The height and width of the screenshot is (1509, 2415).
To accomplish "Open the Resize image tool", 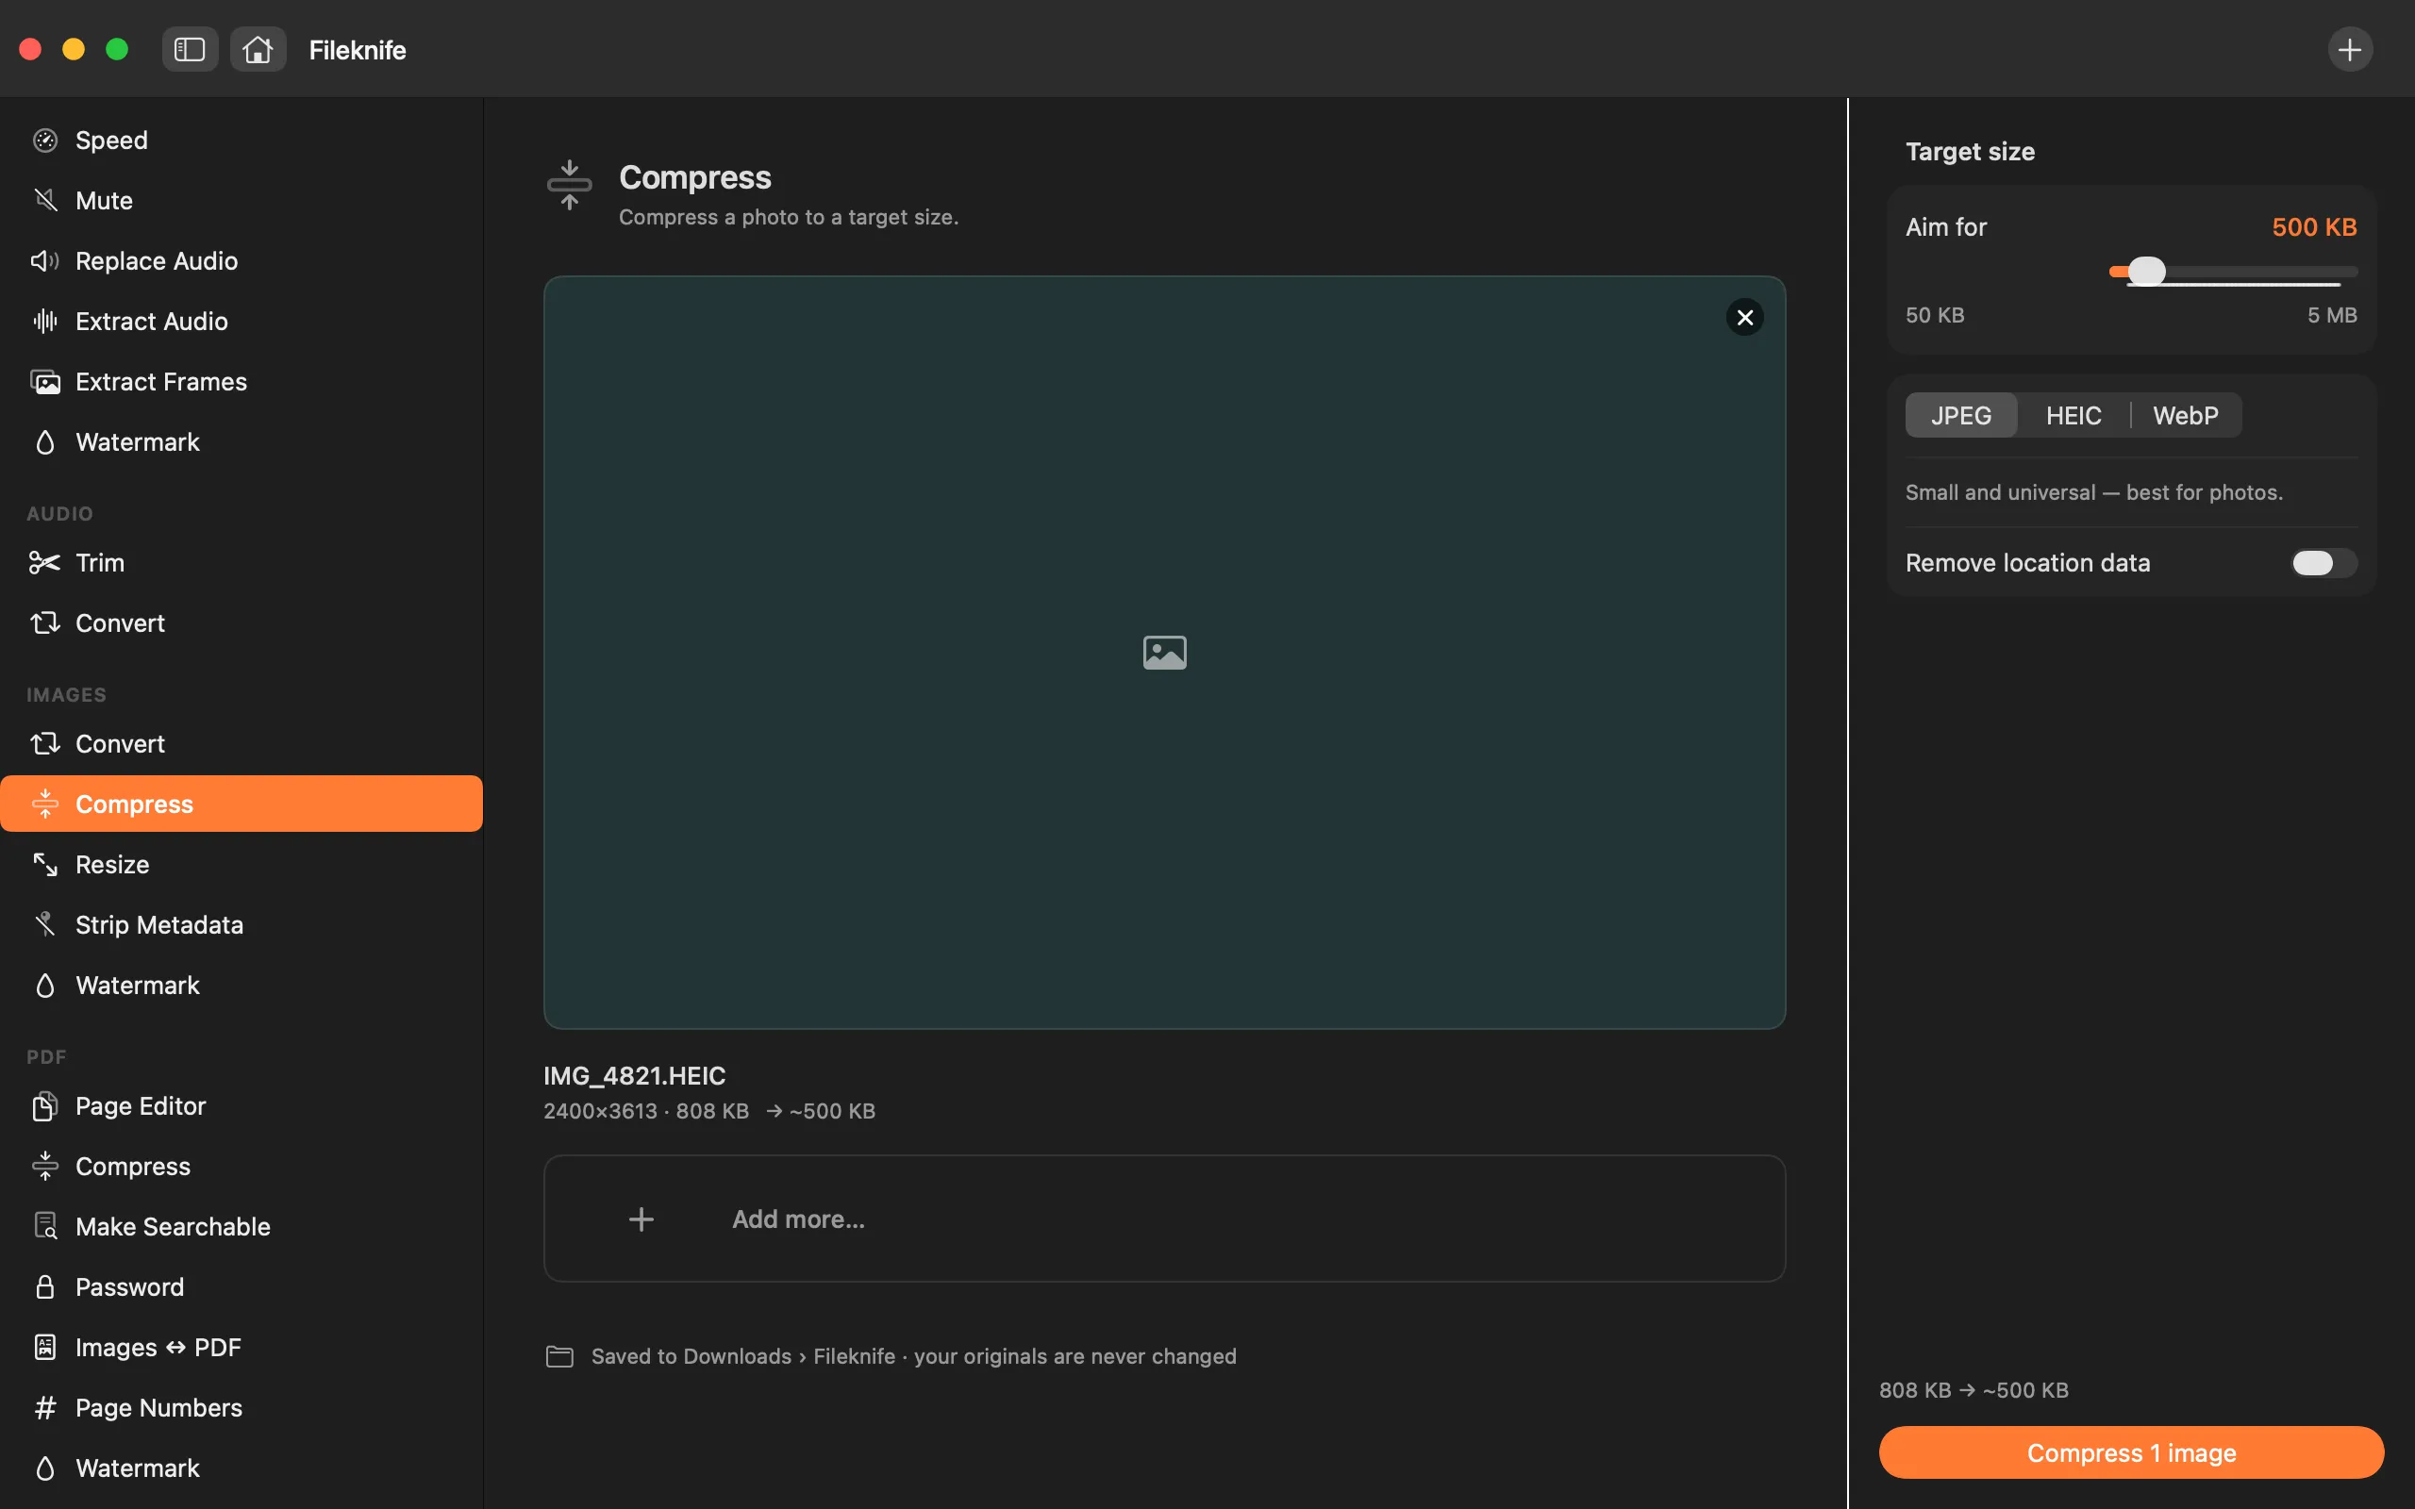I will pos(241,865).
